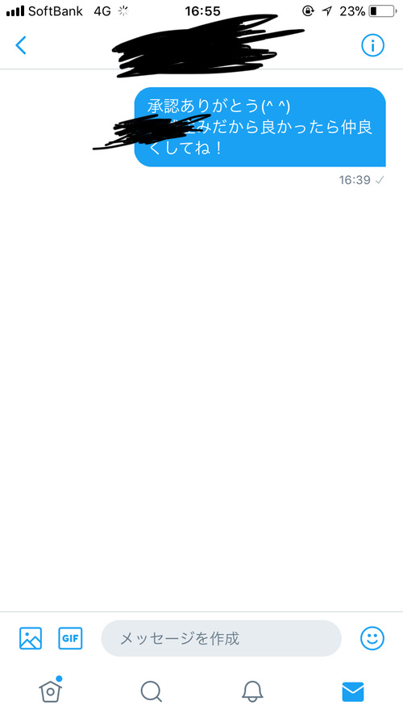Switch to the Home tab
The height and width of the screenshot is (718, 403).
50,690
